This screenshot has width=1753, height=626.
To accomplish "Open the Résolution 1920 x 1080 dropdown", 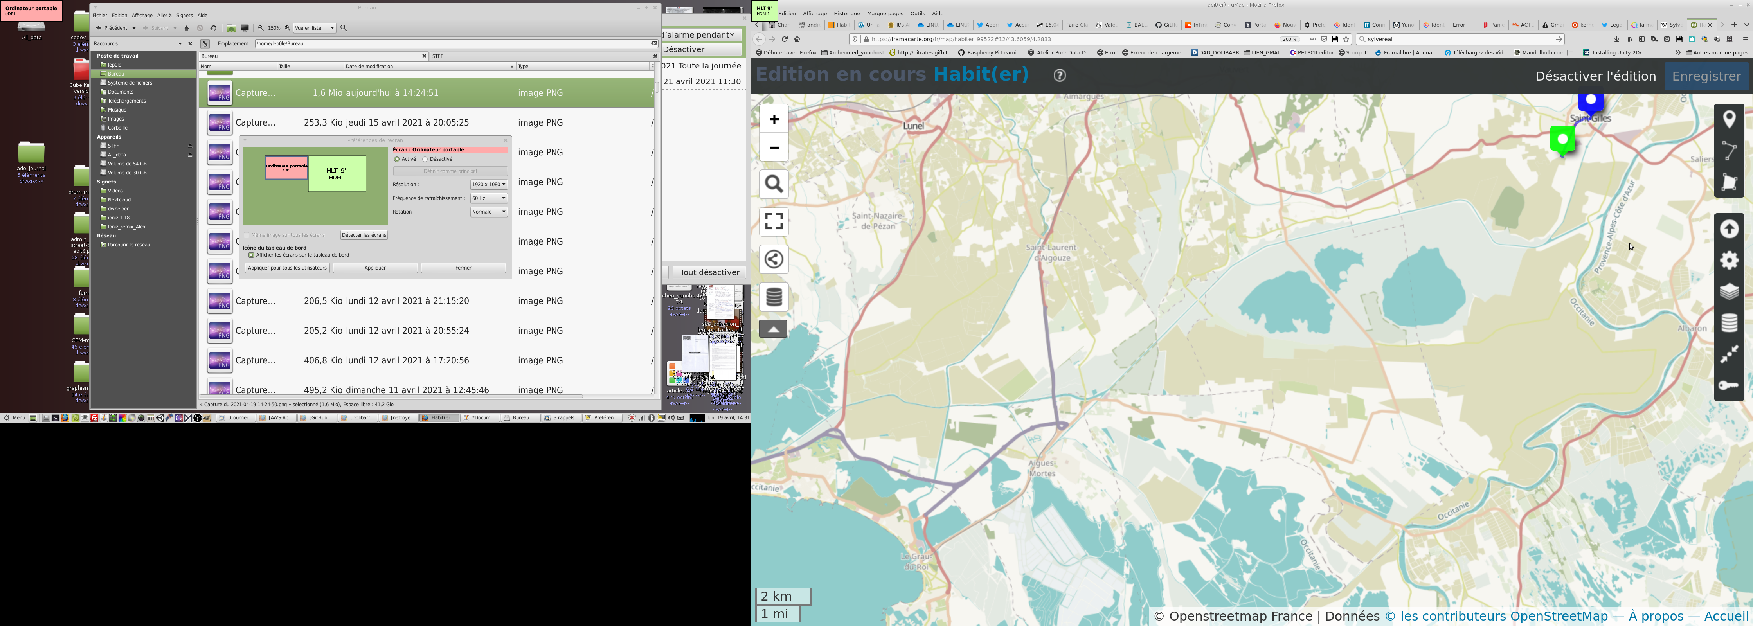I will (x=489, y=184).
